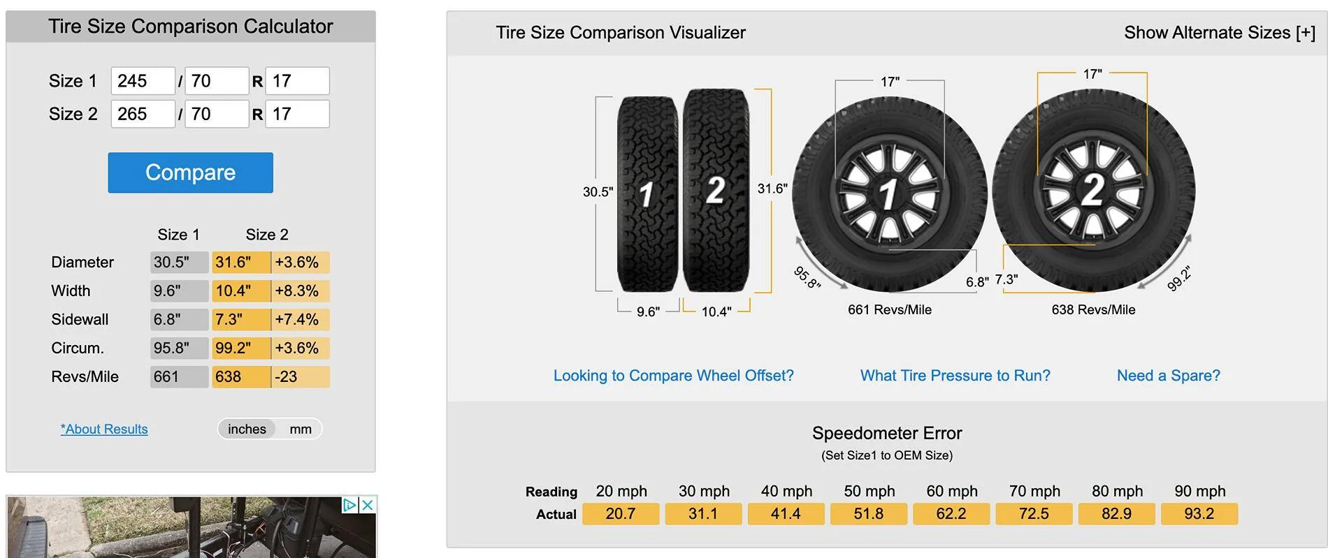1328x558 pixels.
Task: Click the tire 1 tread image
Action: (x=647, y=193)
